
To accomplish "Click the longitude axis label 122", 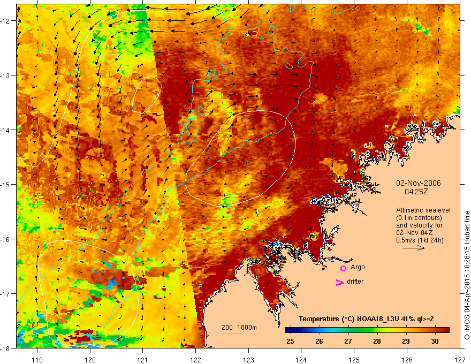I will [x=195, y=360].
